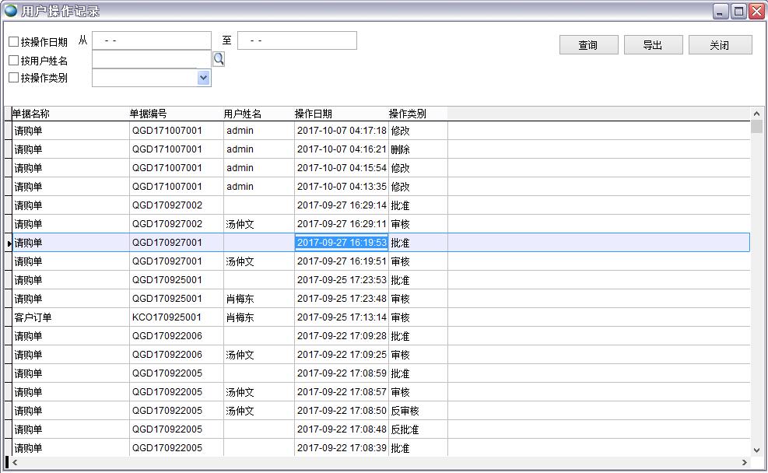The height and width of the screenshot is (473, 768).
Task: Click the 关闭 close button
Action: pyautogui.click(x=720, y=44)
